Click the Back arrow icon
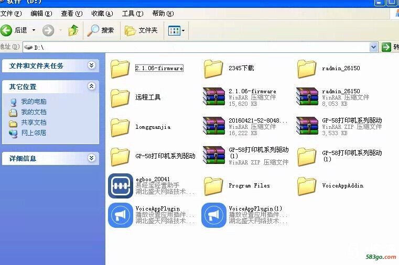 pyautogui.click(x=6, y=30)
